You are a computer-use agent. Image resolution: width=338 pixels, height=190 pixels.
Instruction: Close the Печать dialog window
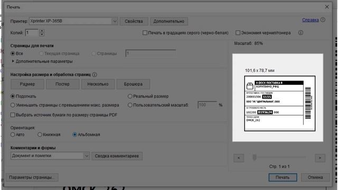327,7
